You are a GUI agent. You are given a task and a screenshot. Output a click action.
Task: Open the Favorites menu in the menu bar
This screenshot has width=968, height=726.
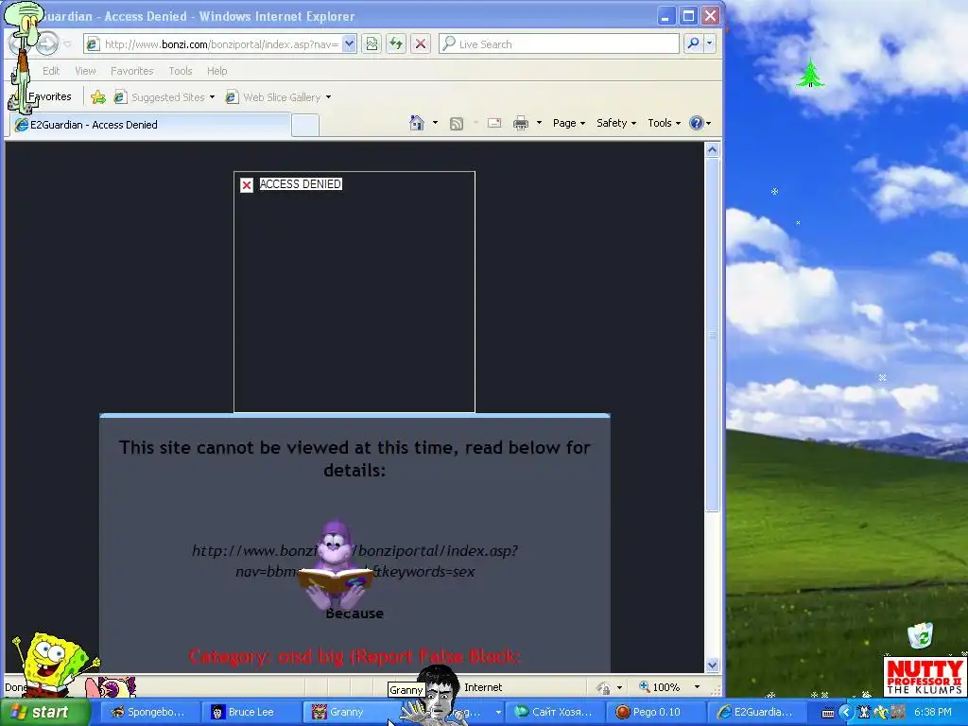[x=131, y=71]
